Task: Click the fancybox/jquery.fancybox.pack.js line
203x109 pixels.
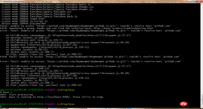Action: point(39,16)
